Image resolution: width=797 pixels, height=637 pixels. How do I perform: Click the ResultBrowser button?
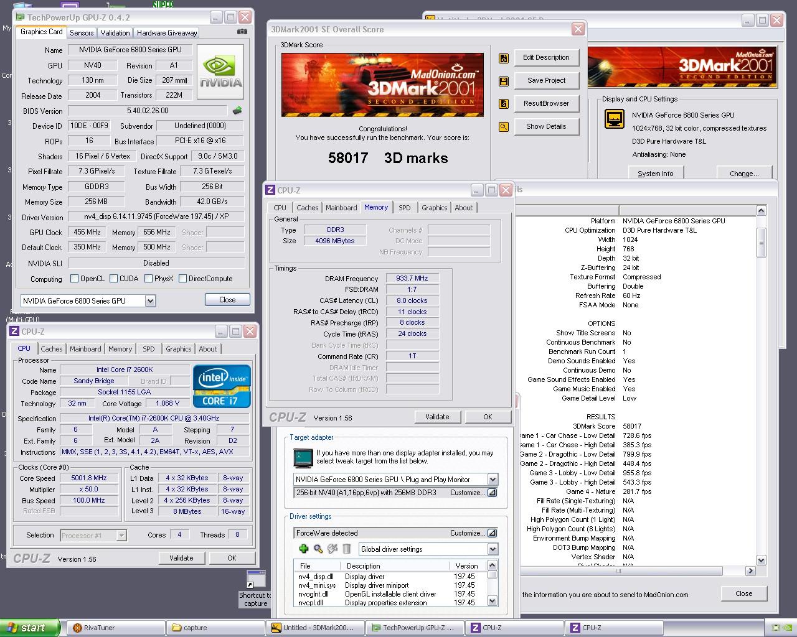(546, 103)
